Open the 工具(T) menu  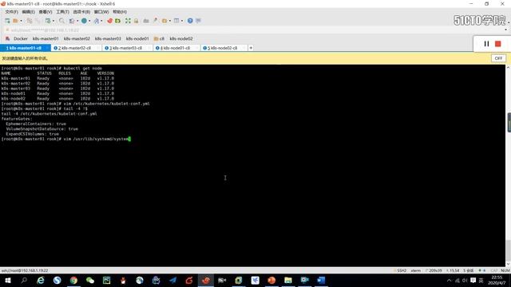62,12
